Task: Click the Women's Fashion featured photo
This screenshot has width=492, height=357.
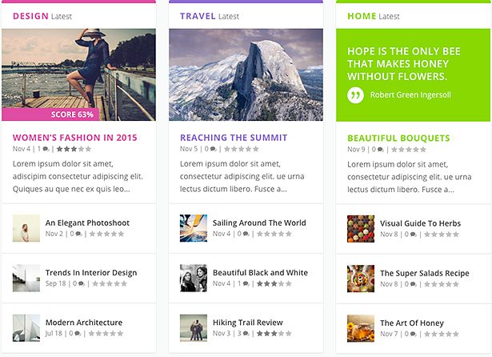Action: click(78, 68)
